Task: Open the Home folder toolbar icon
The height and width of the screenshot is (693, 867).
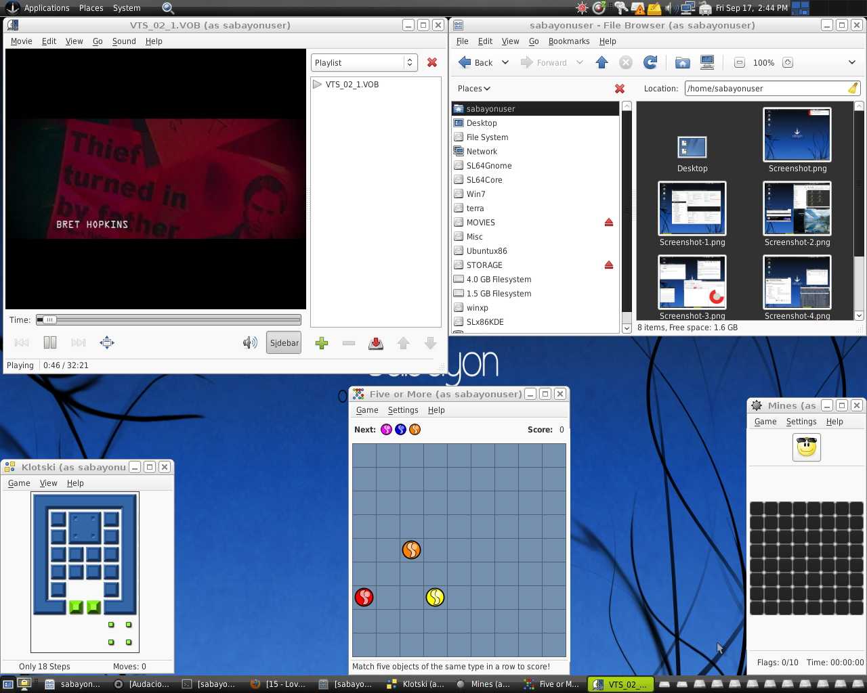Action: pos(683,62)
